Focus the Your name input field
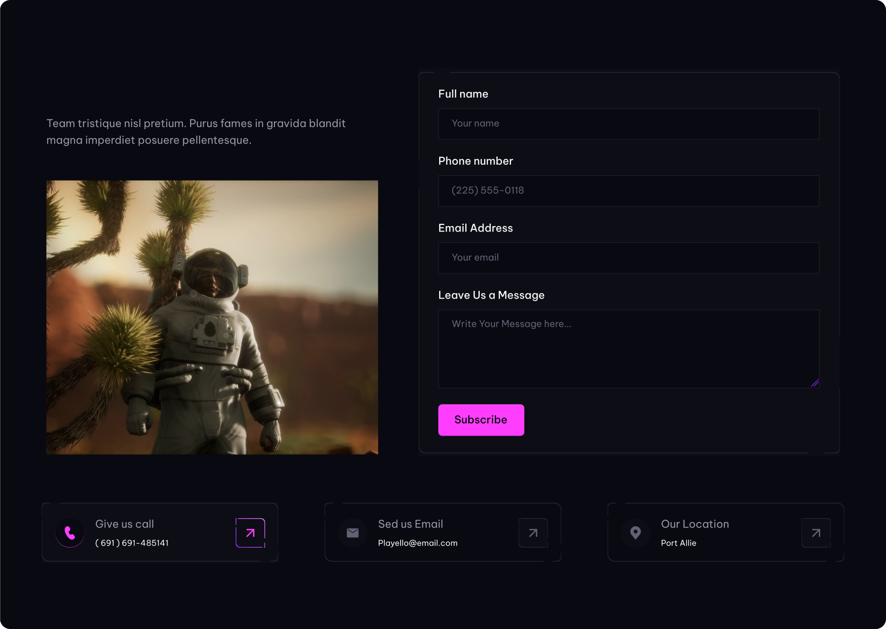 [x=628, y=124]
